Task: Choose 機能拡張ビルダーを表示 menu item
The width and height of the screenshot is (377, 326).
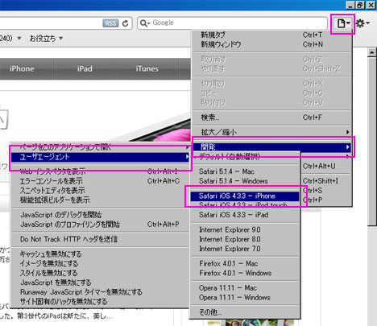Action: coord(101,200)
